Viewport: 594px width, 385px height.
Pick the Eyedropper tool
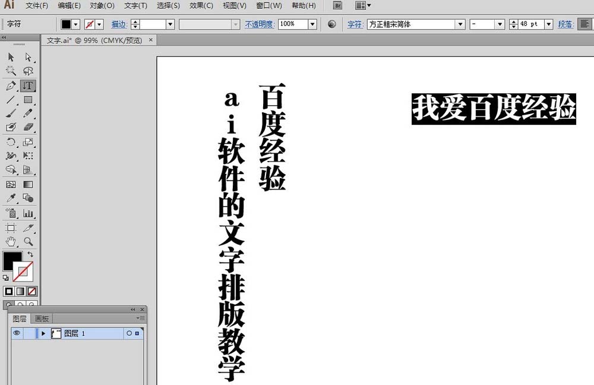tap(11, 198)
